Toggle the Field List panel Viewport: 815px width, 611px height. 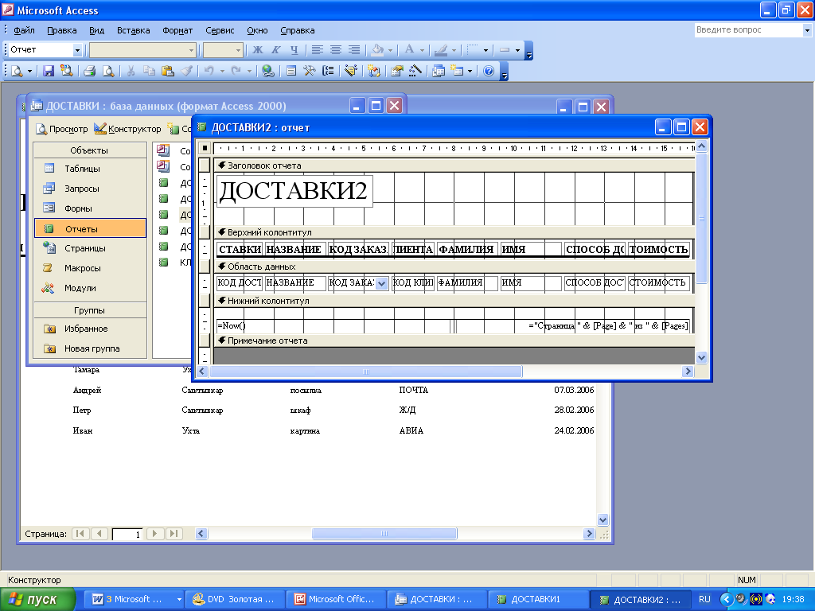[291, 71]
